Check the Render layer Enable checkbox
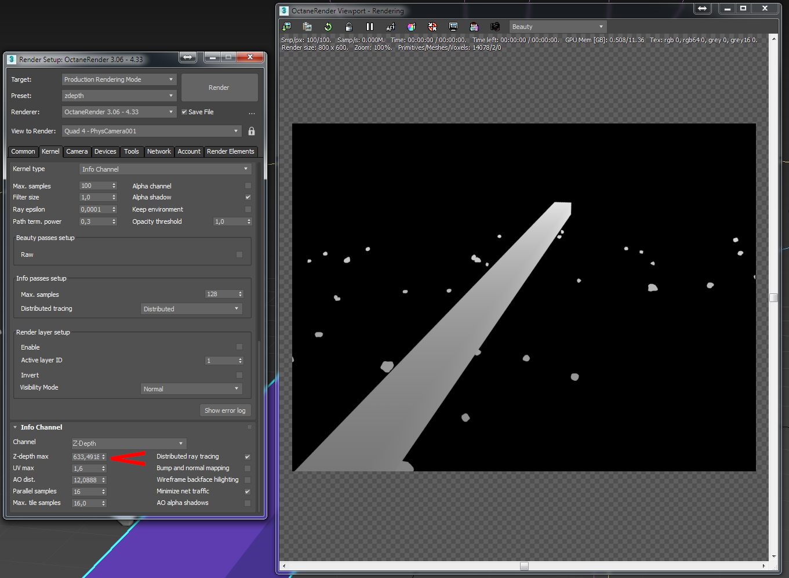The width and height of the screenshot is (789, 578). coord(239,347)
